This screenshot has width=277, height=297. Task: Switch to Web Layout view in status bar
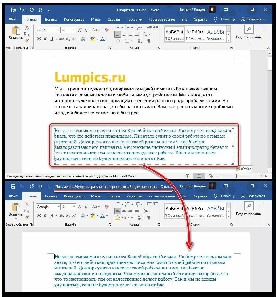tap(210, 176)
